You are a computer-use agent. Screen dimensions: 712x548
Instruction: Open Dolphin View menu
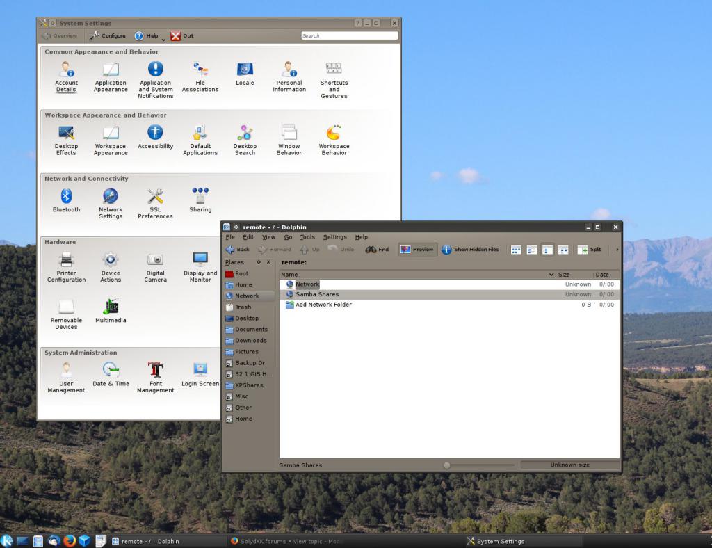pyautogui.click(x=268, y=237)
